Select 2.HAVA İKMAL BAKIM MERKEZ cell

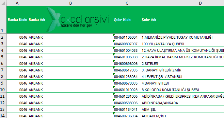coord(183,57)
